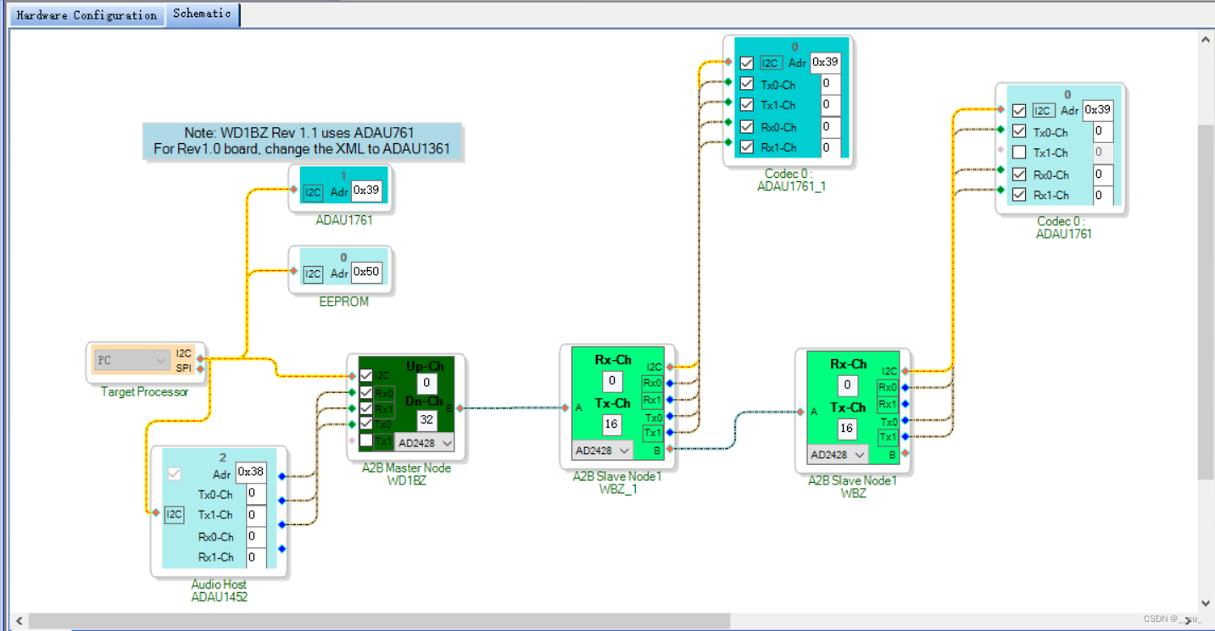This screenshot has height=631, width=1215.
Task: Click the A port pin of slave node WBZ
Action: 801,412
